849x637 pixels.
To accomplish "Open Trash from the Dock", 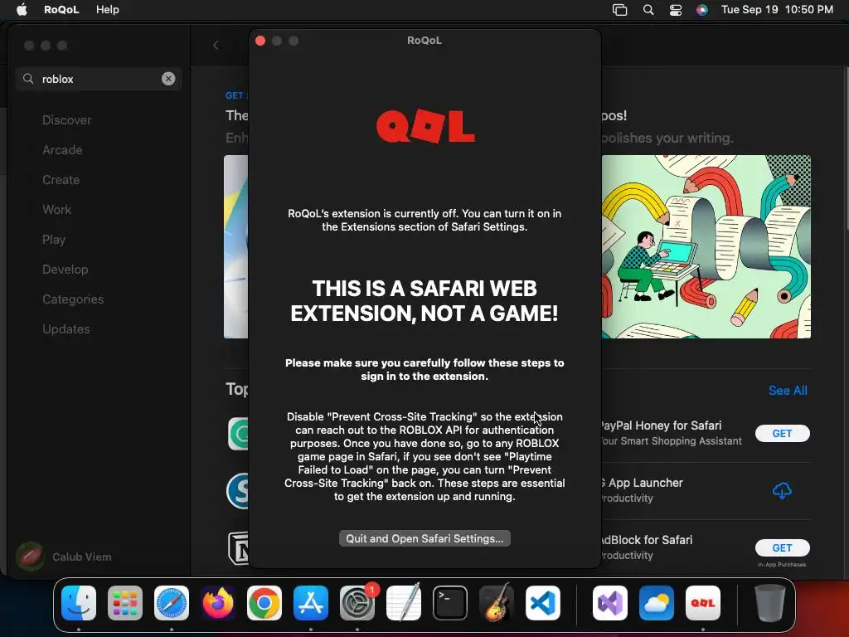I will [770, 603].
